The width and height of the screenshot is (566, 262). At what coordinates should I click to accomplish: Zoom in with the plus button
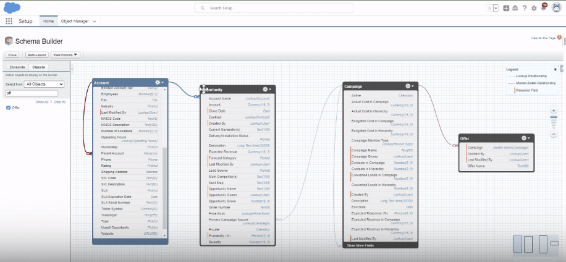(x=554, y=111)
